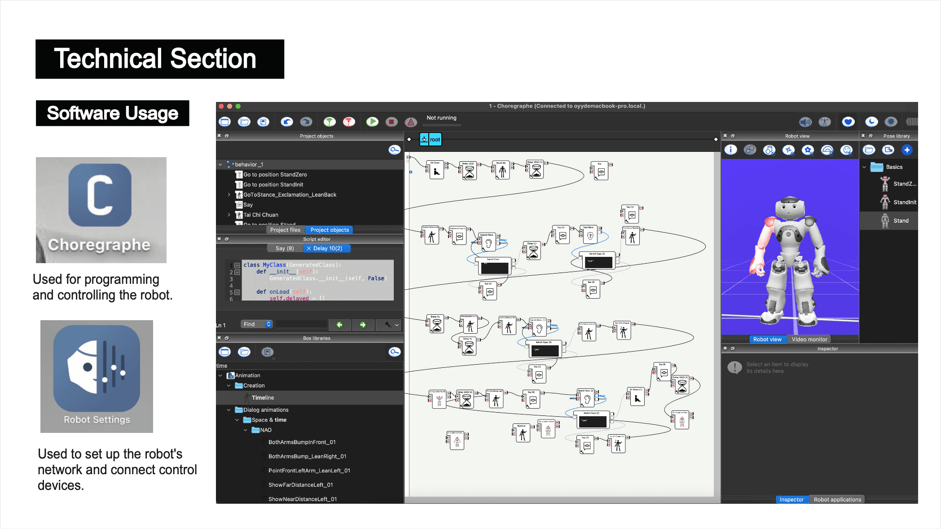This screenshot has height=529, width=941.
Task: Click the speaker Volume icon
Action: (x=805, y=122)
